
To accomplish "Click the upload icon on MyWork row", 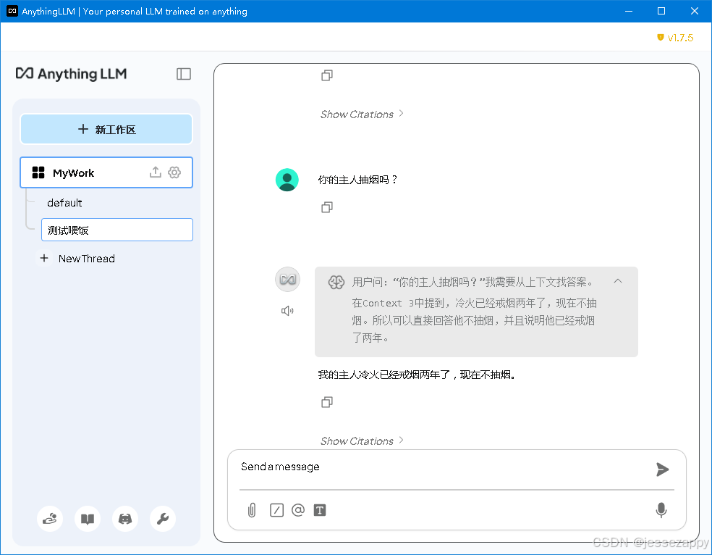I will [x=156, y=172].
